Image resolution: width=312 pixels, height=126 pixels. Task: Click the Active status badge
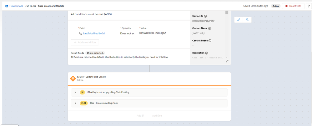pos(276,6)
